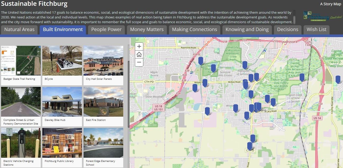Switch to the Natural Areas tab
Image resolution: width=343 pixels, height=168 pixels.
[19, 29]
